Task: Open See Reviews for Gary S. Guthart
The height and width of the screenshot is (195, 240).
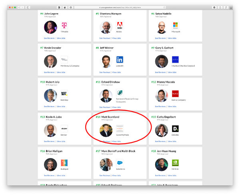Action: tap(160, 72)
